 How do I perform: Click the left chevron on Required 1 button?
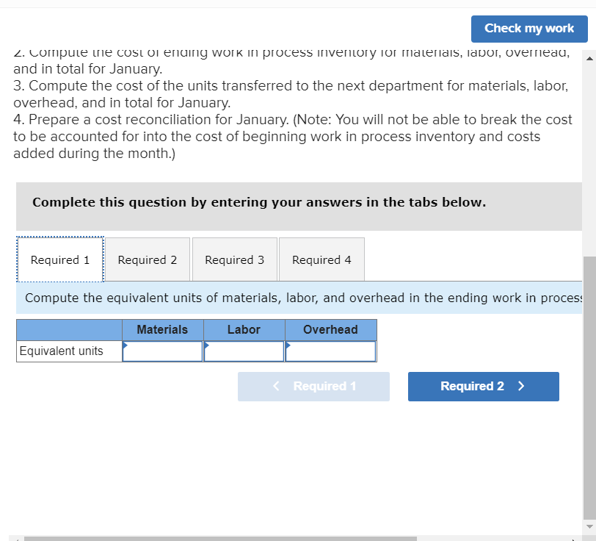(x=276, y=387)
